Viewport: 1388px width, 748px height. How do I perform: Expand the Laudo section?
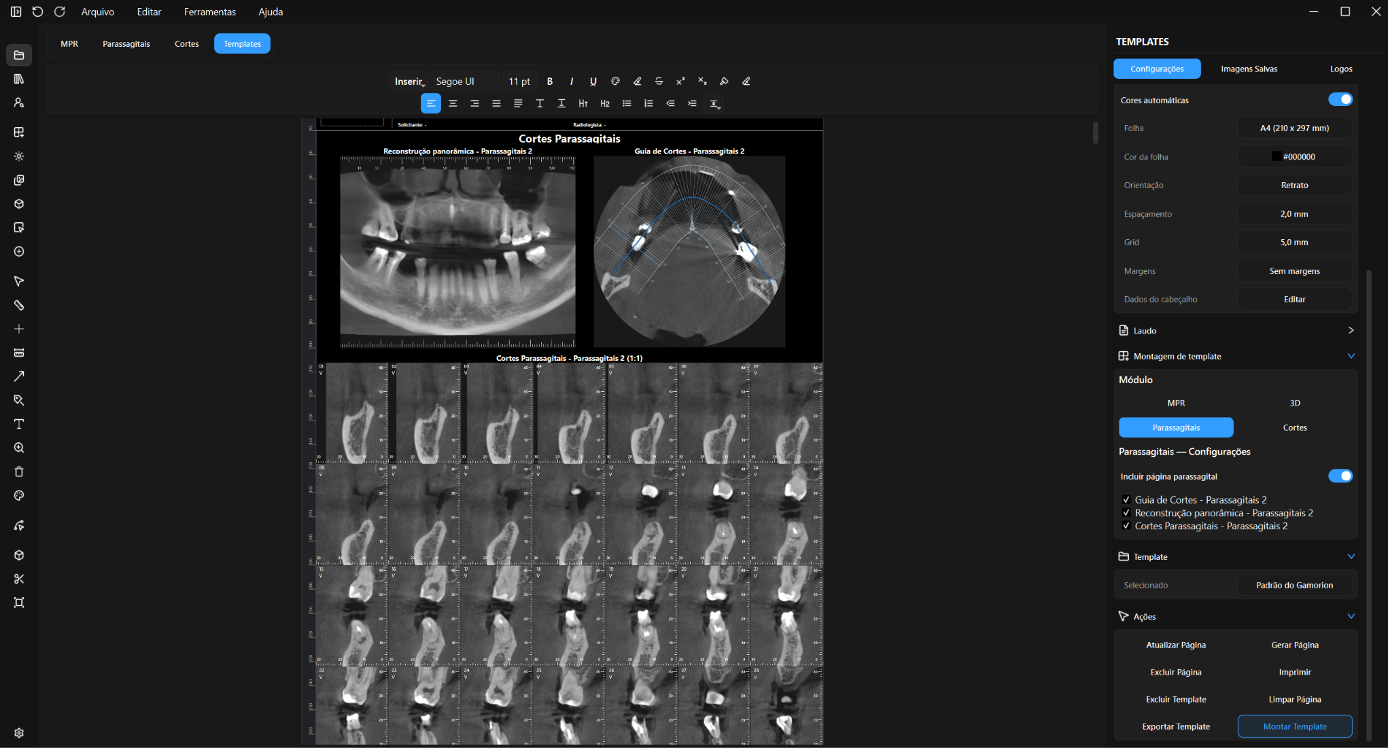tap(1236, 331)
